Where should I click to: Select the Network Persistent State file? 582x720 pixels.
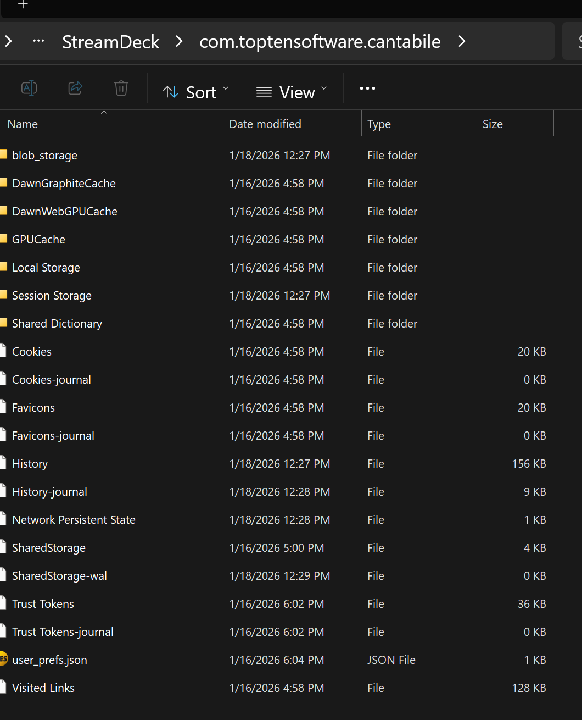tap(74, 520)
